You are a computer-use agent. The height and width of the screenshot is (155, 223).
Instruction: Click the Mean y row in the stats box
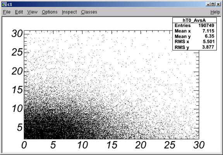click(194, 36)
